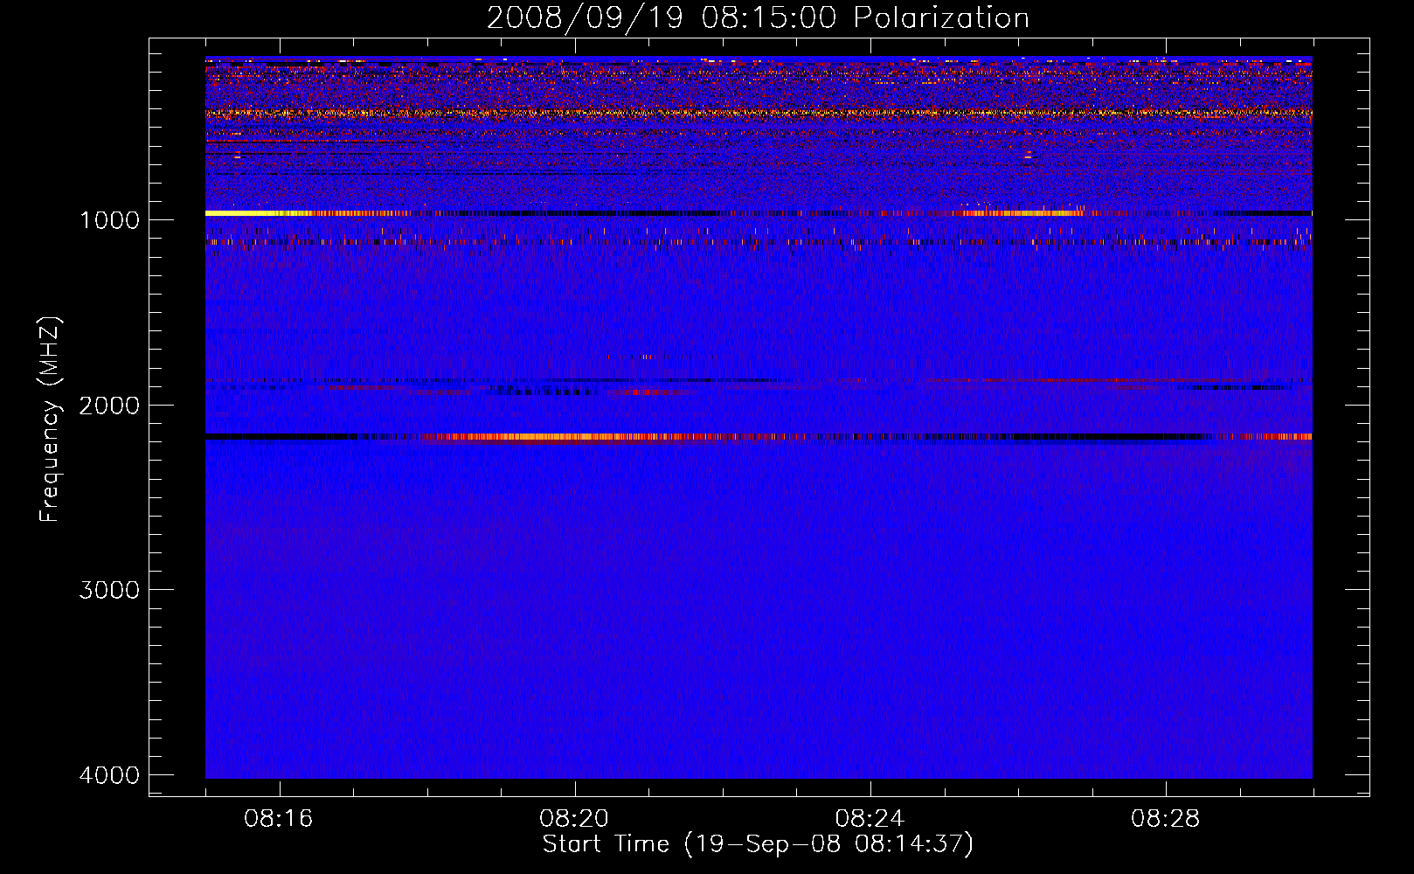Click the 08:24 time tick label
Image resolution: width=1414 pixels, height=874 pixels.
[870, 819]
